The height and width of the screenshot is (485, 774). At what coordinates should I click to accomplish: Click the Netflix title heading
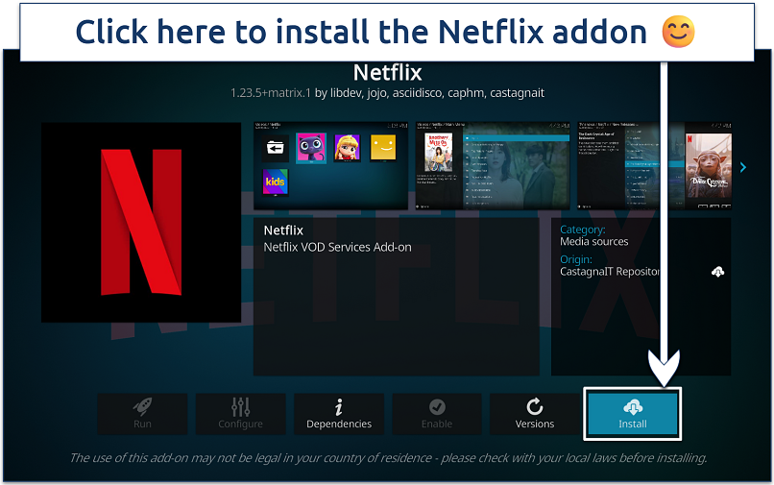(388, 73)
